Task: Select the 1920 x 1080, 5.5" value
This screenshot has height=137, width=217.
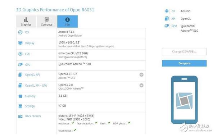Action: point(69,42)
